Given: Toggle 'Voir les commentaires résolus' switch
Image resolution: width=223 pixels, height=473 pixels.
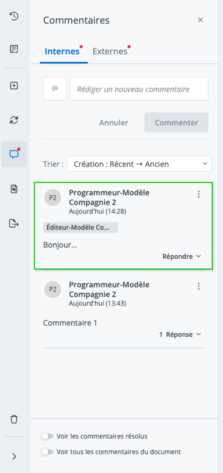Looking at the screenshot, I should [48, 436].
